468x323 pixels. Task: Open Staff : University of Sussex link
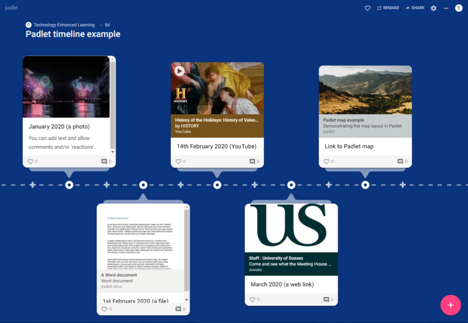point(291,264)
